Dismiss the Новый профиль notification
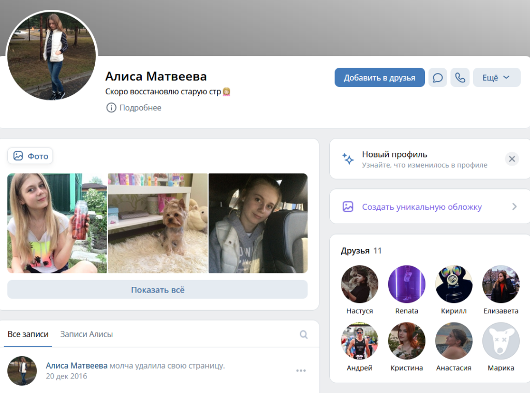Viewport: 530px width, 393px height. [x=512, y=158]
